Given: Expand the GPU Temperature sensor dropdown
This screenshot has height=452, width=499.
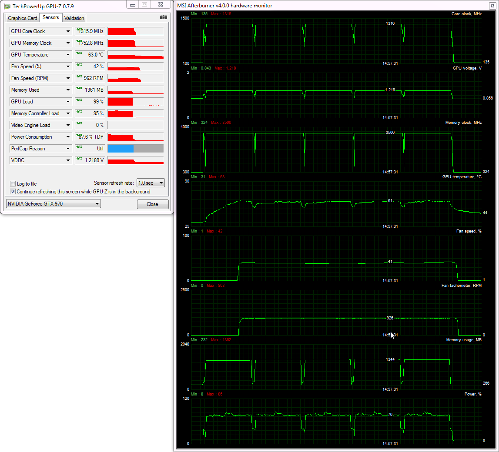Looking at the screenshot, I should (x=68, y=55).
